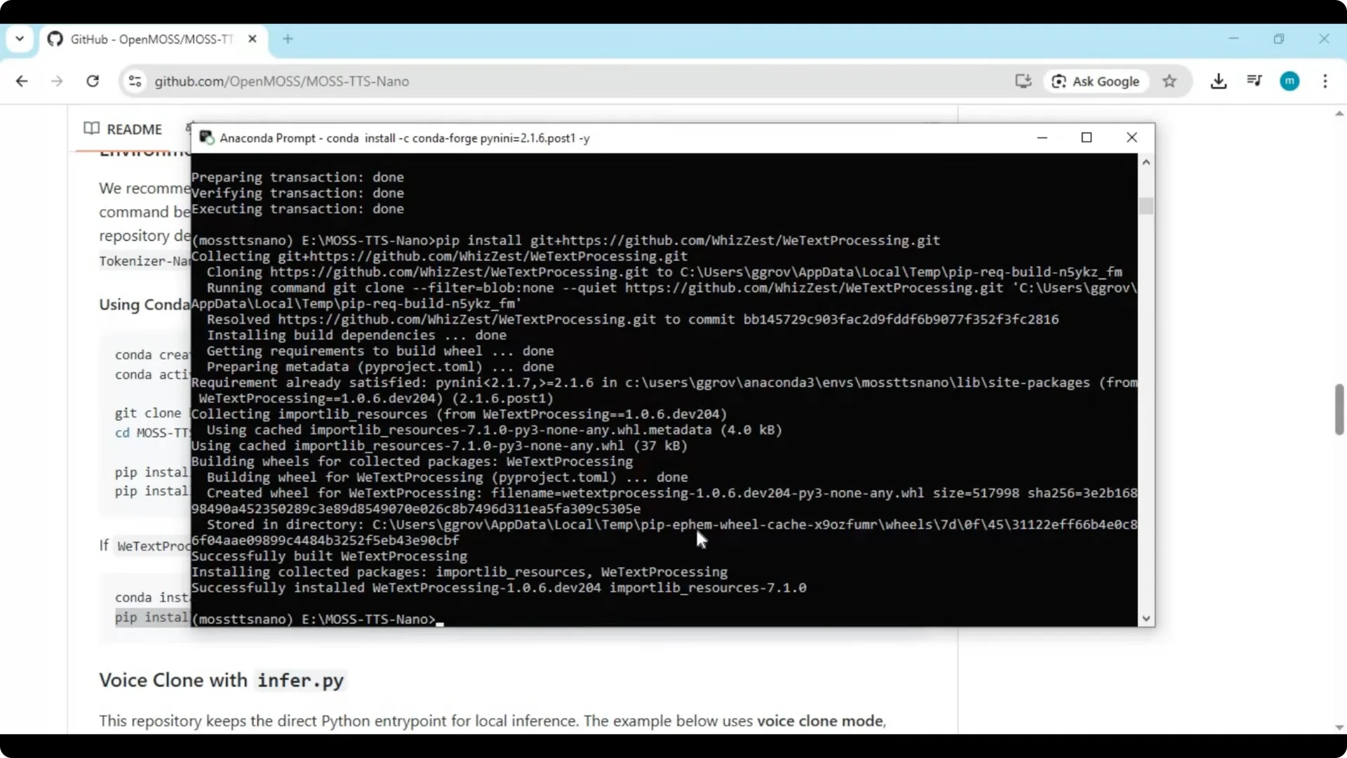
Task: Maximize the Anaconda Prompt window
Action: point(1087,138)
